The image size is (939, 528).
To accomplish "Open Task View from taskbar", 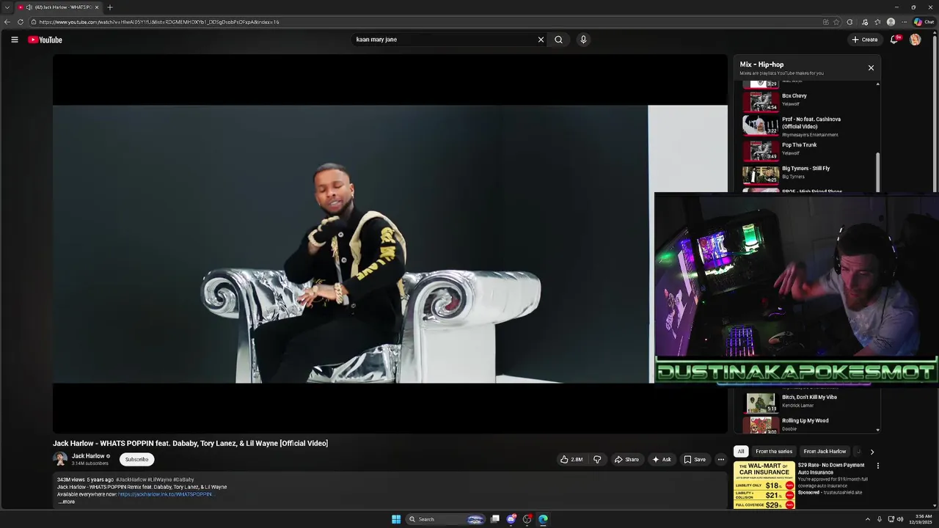I will 495,519.
